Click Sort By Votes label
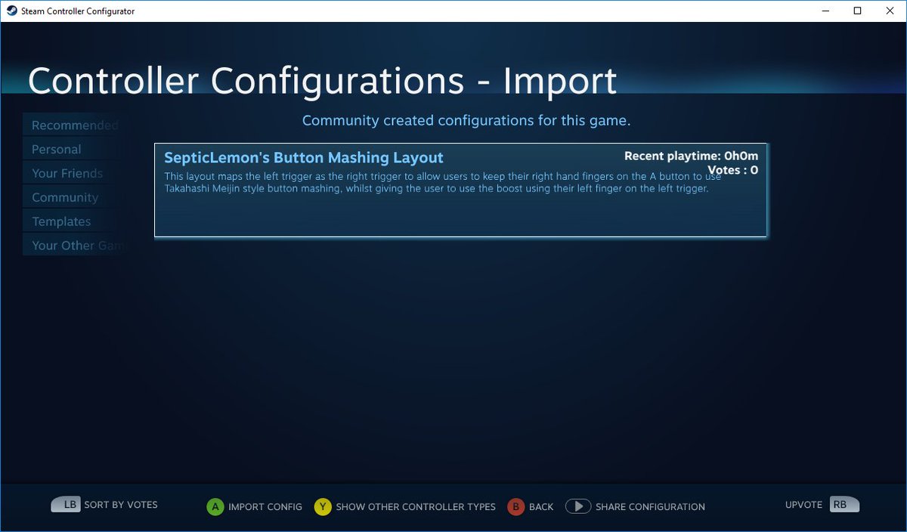Viewport: 907px width, 532px height. (121, 504)
